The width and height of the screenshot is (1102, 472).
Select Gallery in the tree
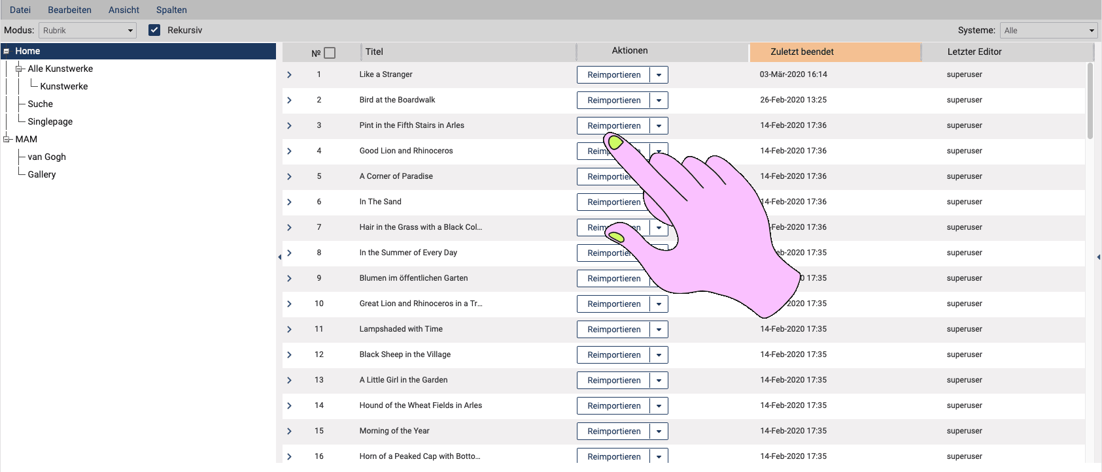[42, 174]
